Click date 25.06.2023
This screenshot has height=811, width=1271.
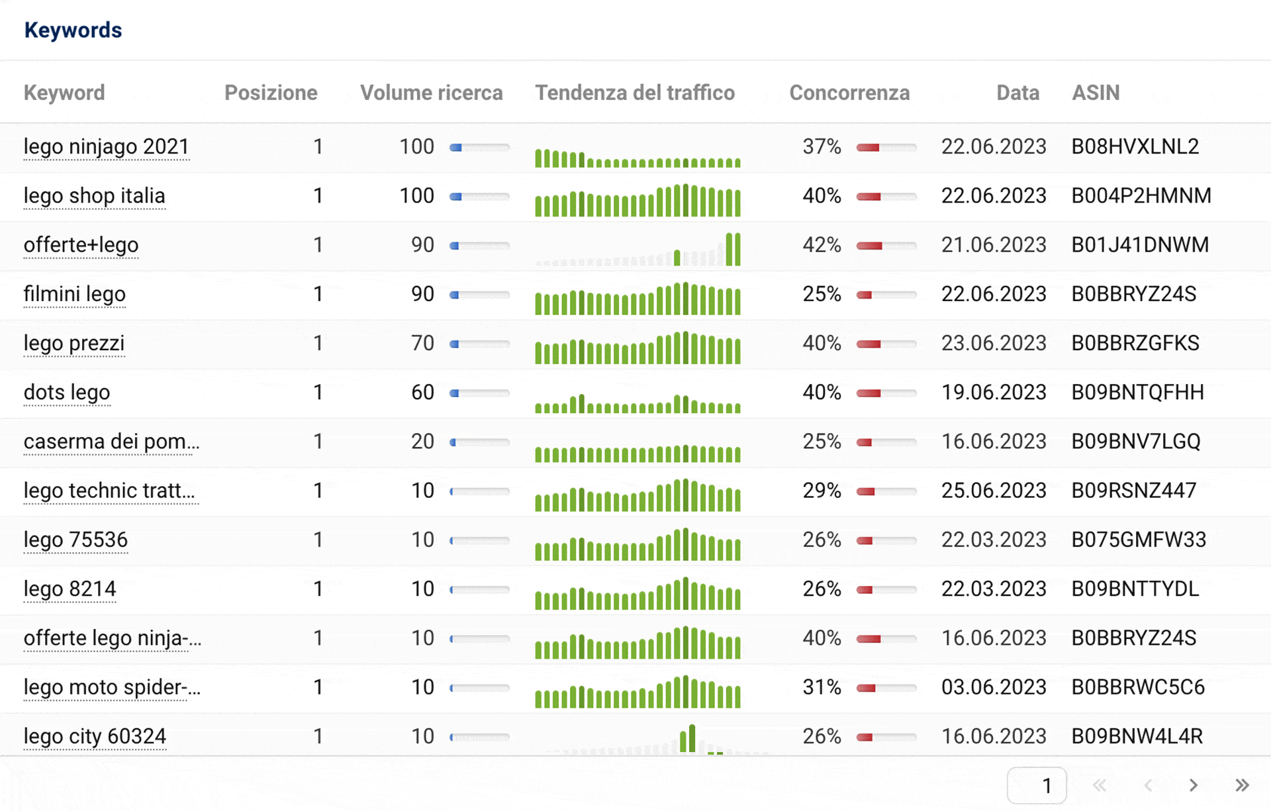tap(994, 491)
